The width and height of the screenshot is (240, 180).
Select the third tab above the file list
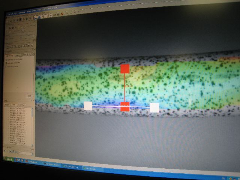click(x=21, y=105)
